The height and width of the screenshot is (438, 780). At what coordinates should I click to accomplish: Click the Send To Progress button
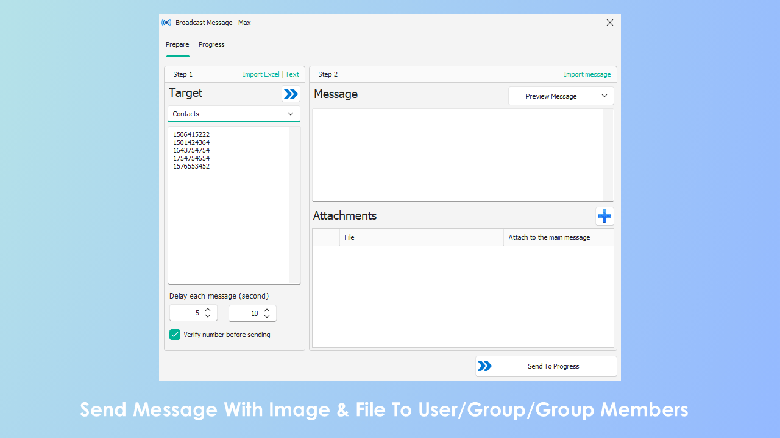tap(553, 366)
